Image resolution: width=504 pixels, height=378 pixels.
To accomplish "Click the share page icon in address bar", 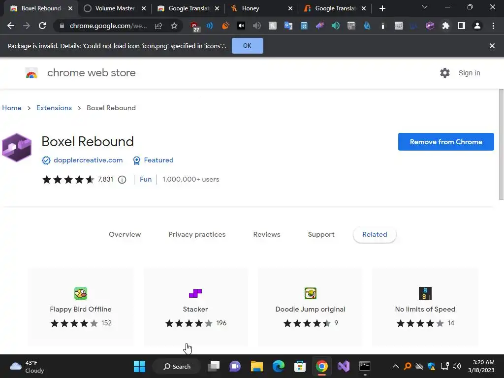I will (158, 26).
